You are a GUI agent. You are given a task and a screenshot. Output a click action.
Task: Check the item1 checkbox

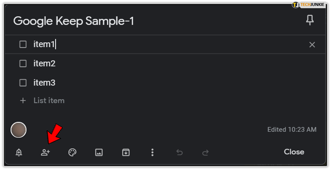click(23, 45)
